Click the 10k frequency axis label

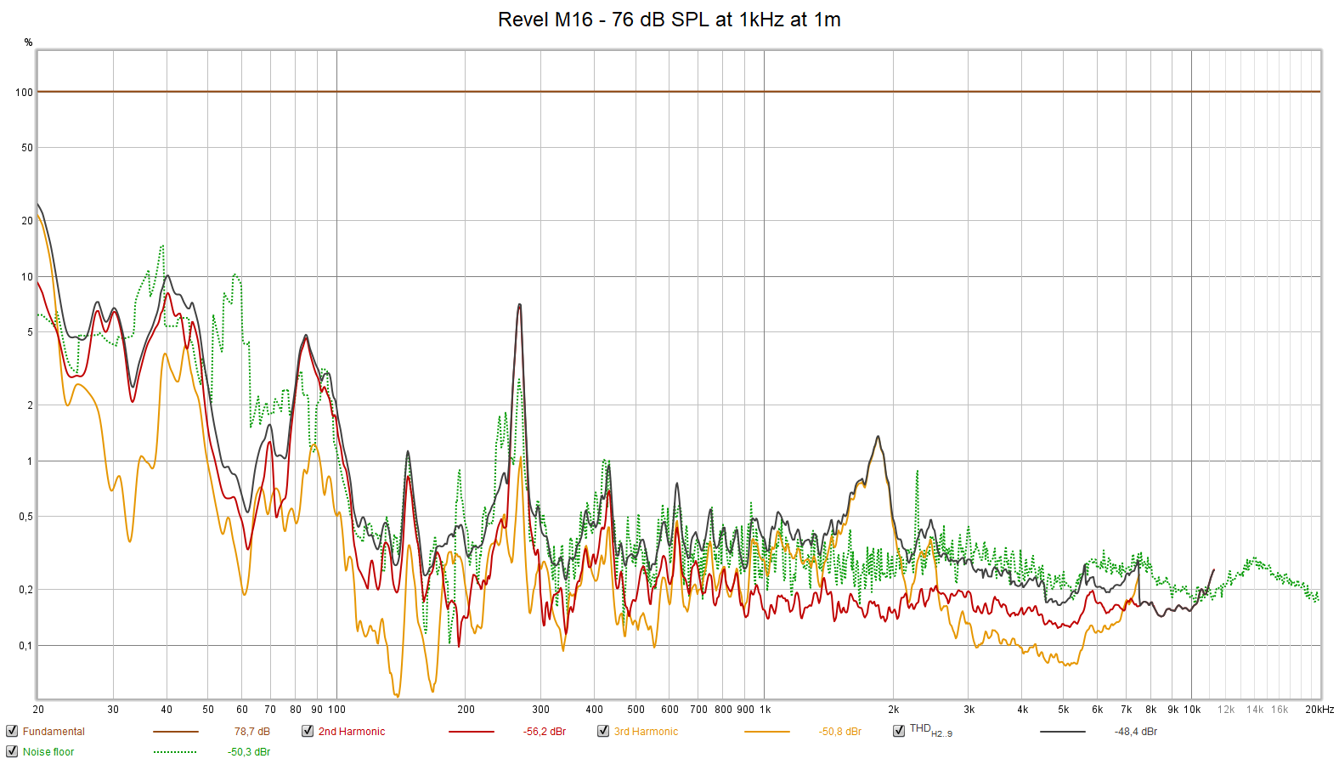(1192, 710)
